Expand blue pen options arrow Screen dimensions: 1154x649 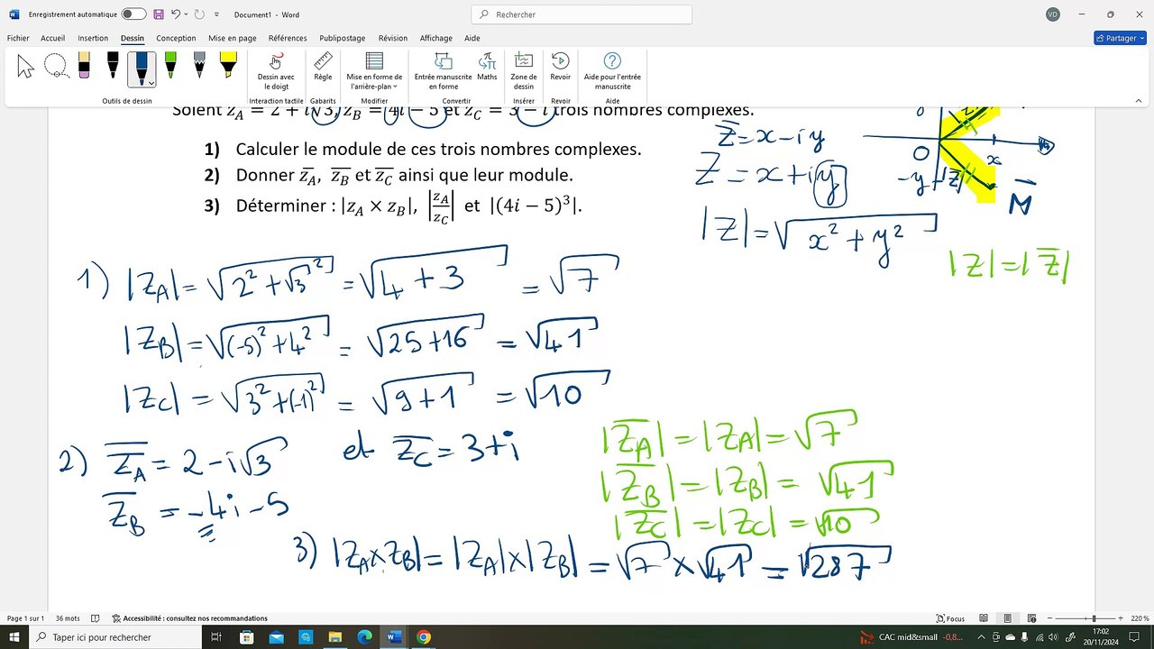[x=151, y=82]
